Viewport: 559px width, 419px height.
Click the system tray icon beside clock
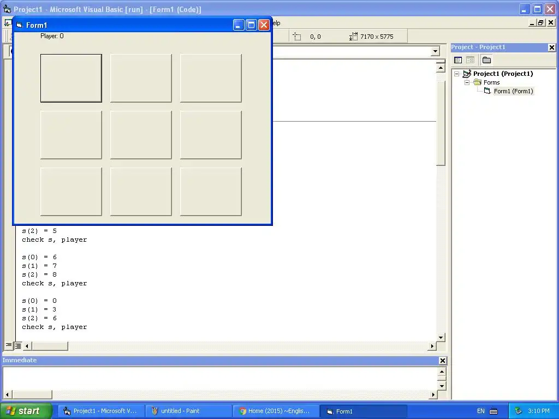click(x=519, y=411)
